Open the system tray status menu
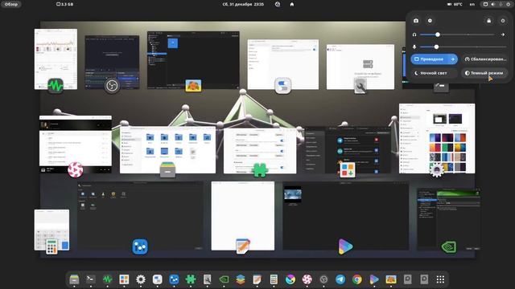515x289 pixels. click(x=496, y=4)
